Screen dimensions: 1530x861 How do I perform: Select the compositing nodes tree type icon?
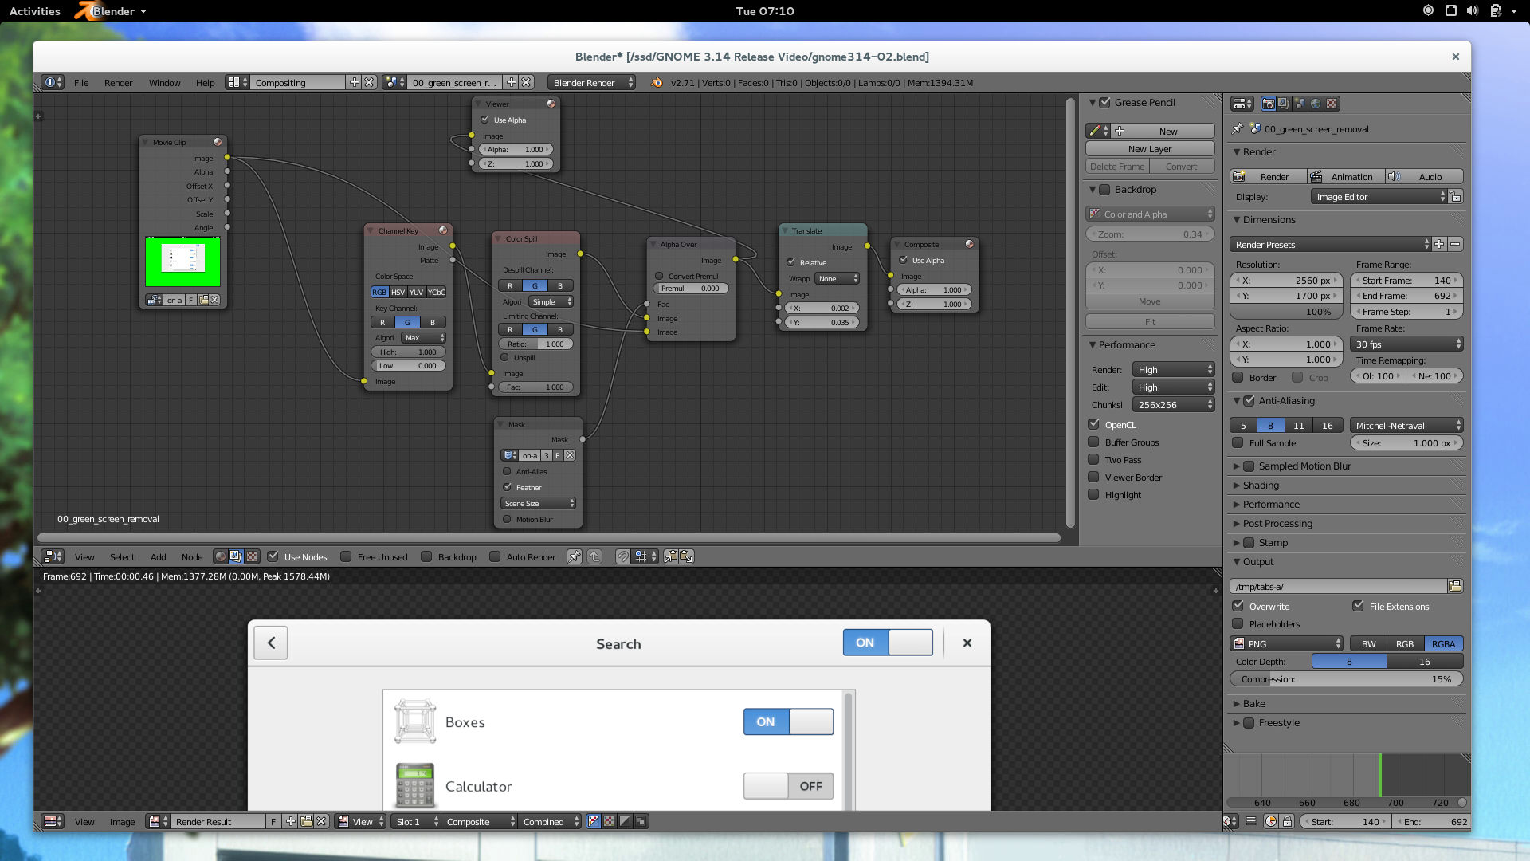[236, 556]
